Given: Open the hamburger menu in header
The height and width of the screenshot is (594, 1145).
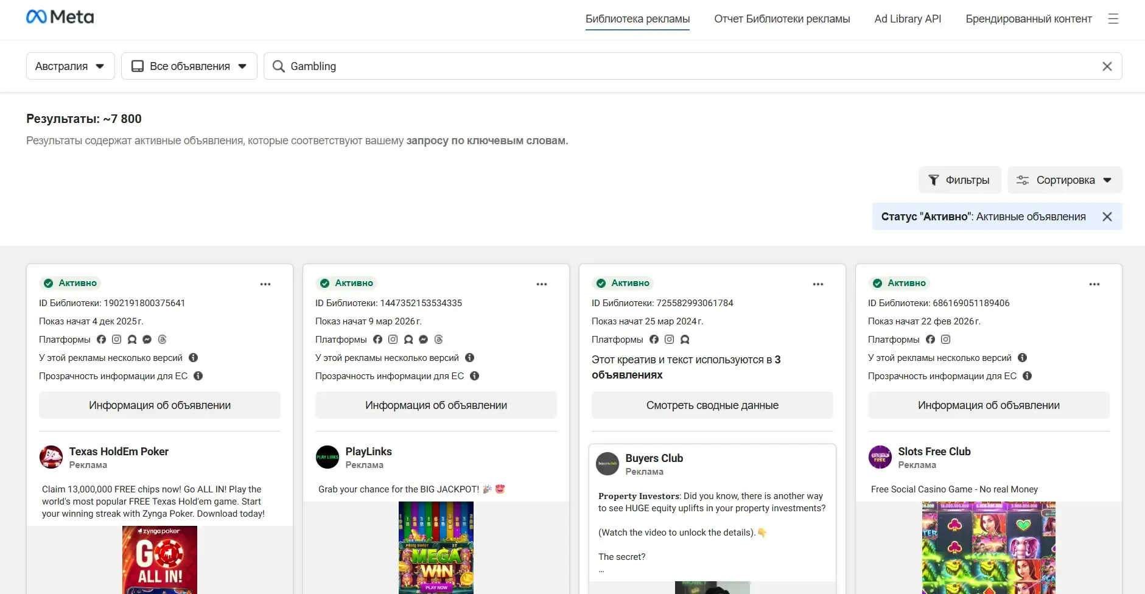Looking at the screenshot, I should (1113, 19).
